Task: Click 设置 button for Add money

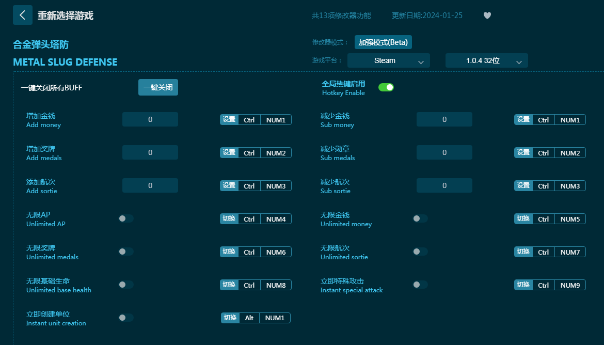Action: [229, 120]
